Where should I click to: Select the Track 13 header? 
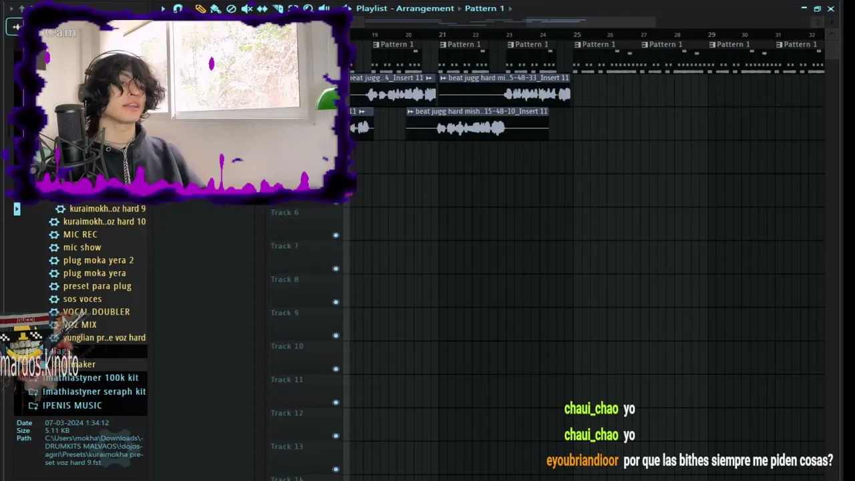point(305,456)
